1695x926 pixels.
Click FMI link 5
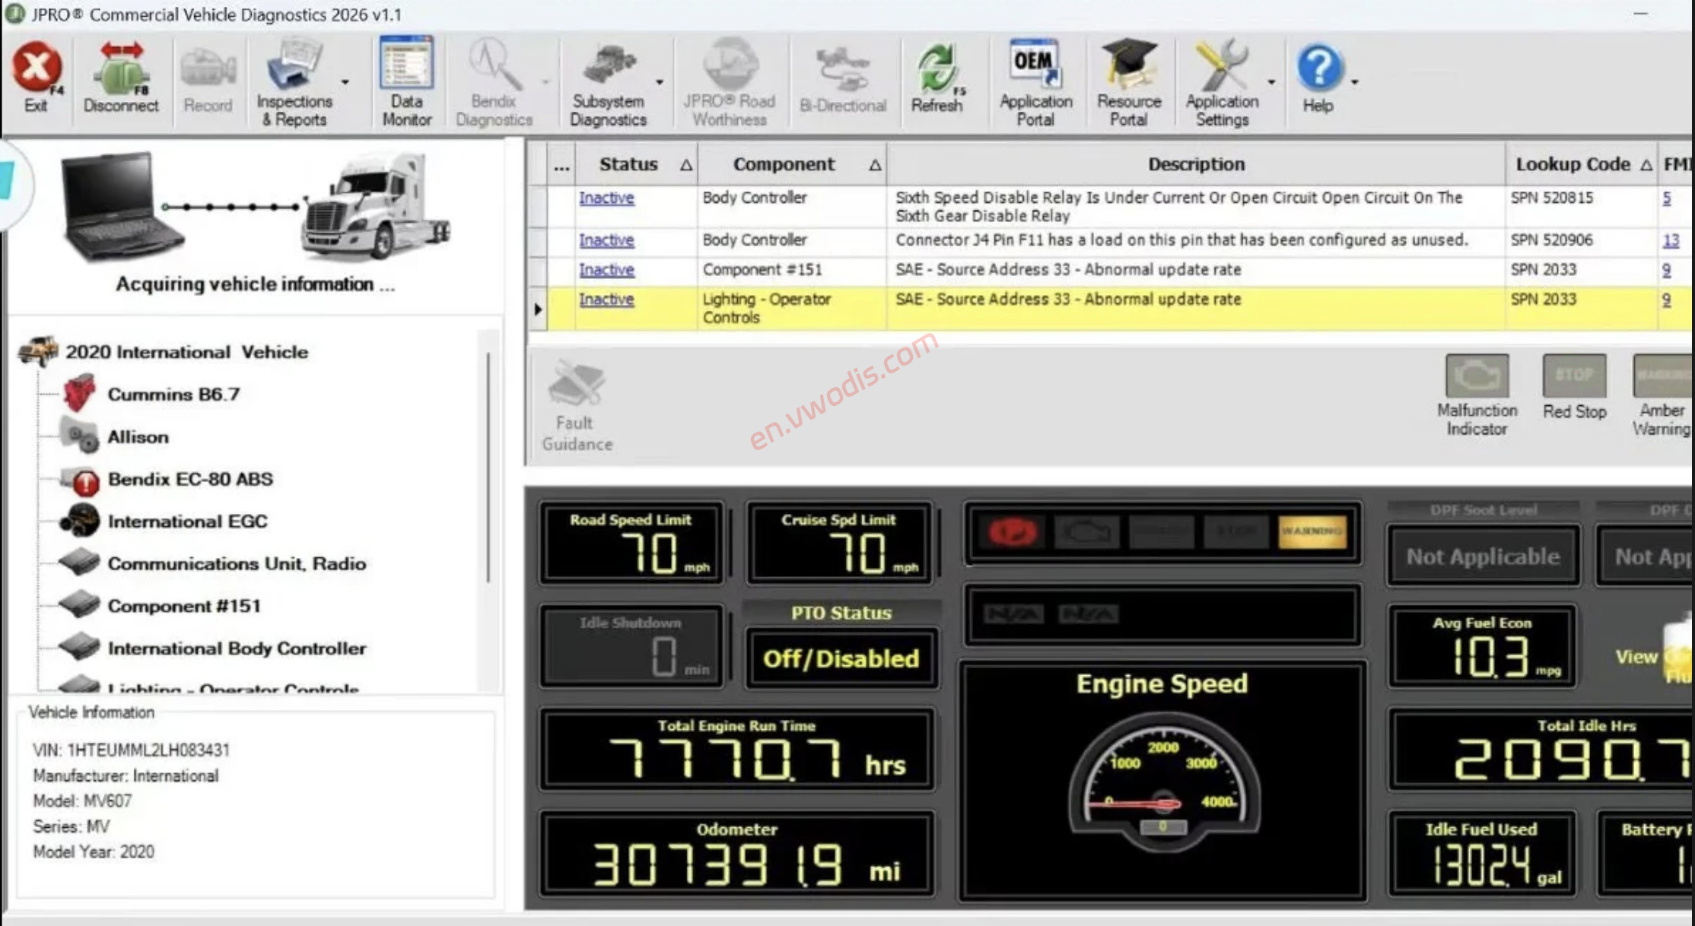click(1667, 198)
